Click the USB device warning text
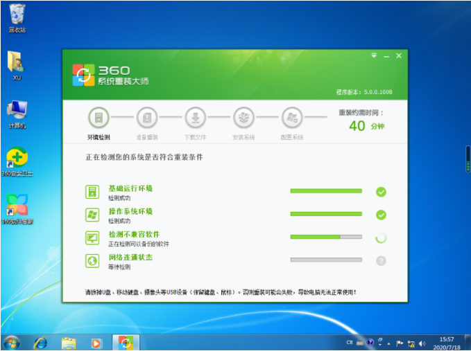The image size is (471, 351). click(221, 292)
